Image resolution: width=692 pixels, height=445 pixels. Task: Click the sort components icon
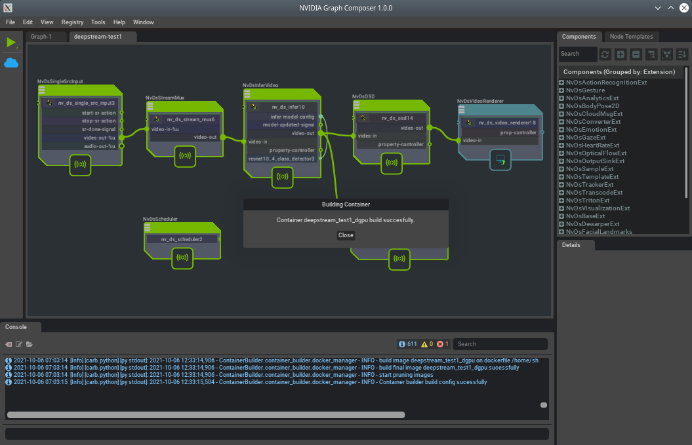pos(682,54)
